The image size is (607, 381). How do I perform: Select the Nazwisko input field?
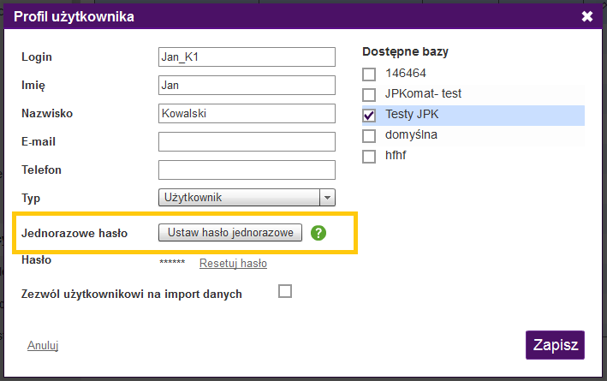pyautogui.click(x=247, y=113)
